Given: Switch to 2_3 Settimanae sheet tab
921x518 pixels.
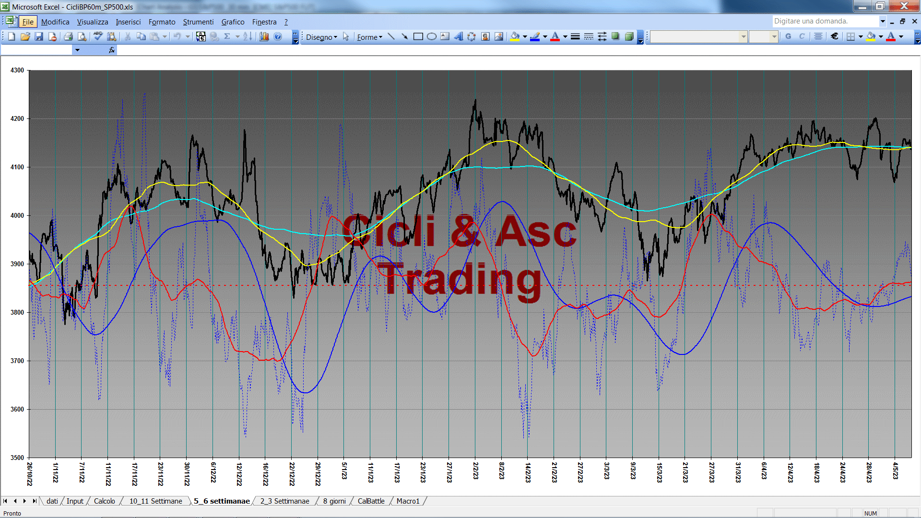Looking at the screenshot, I should tap(284, 501).
